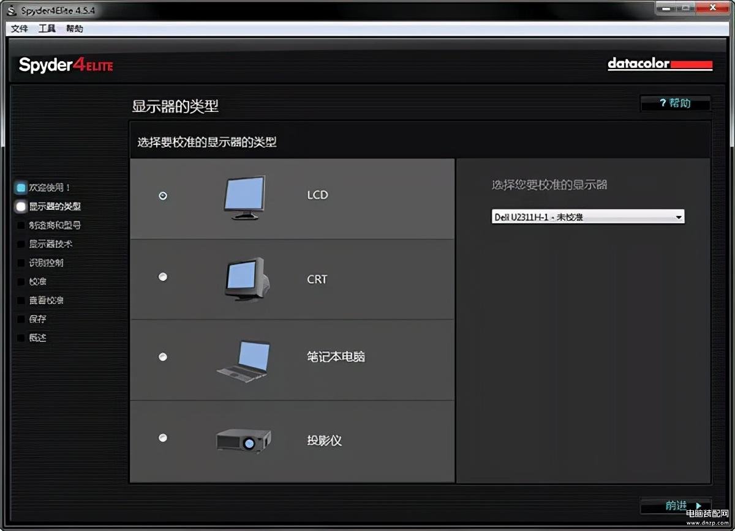Go to the 制造商和型号 step
The height and width of the screenshot is (531, 735).
click(x=55, y=225)
